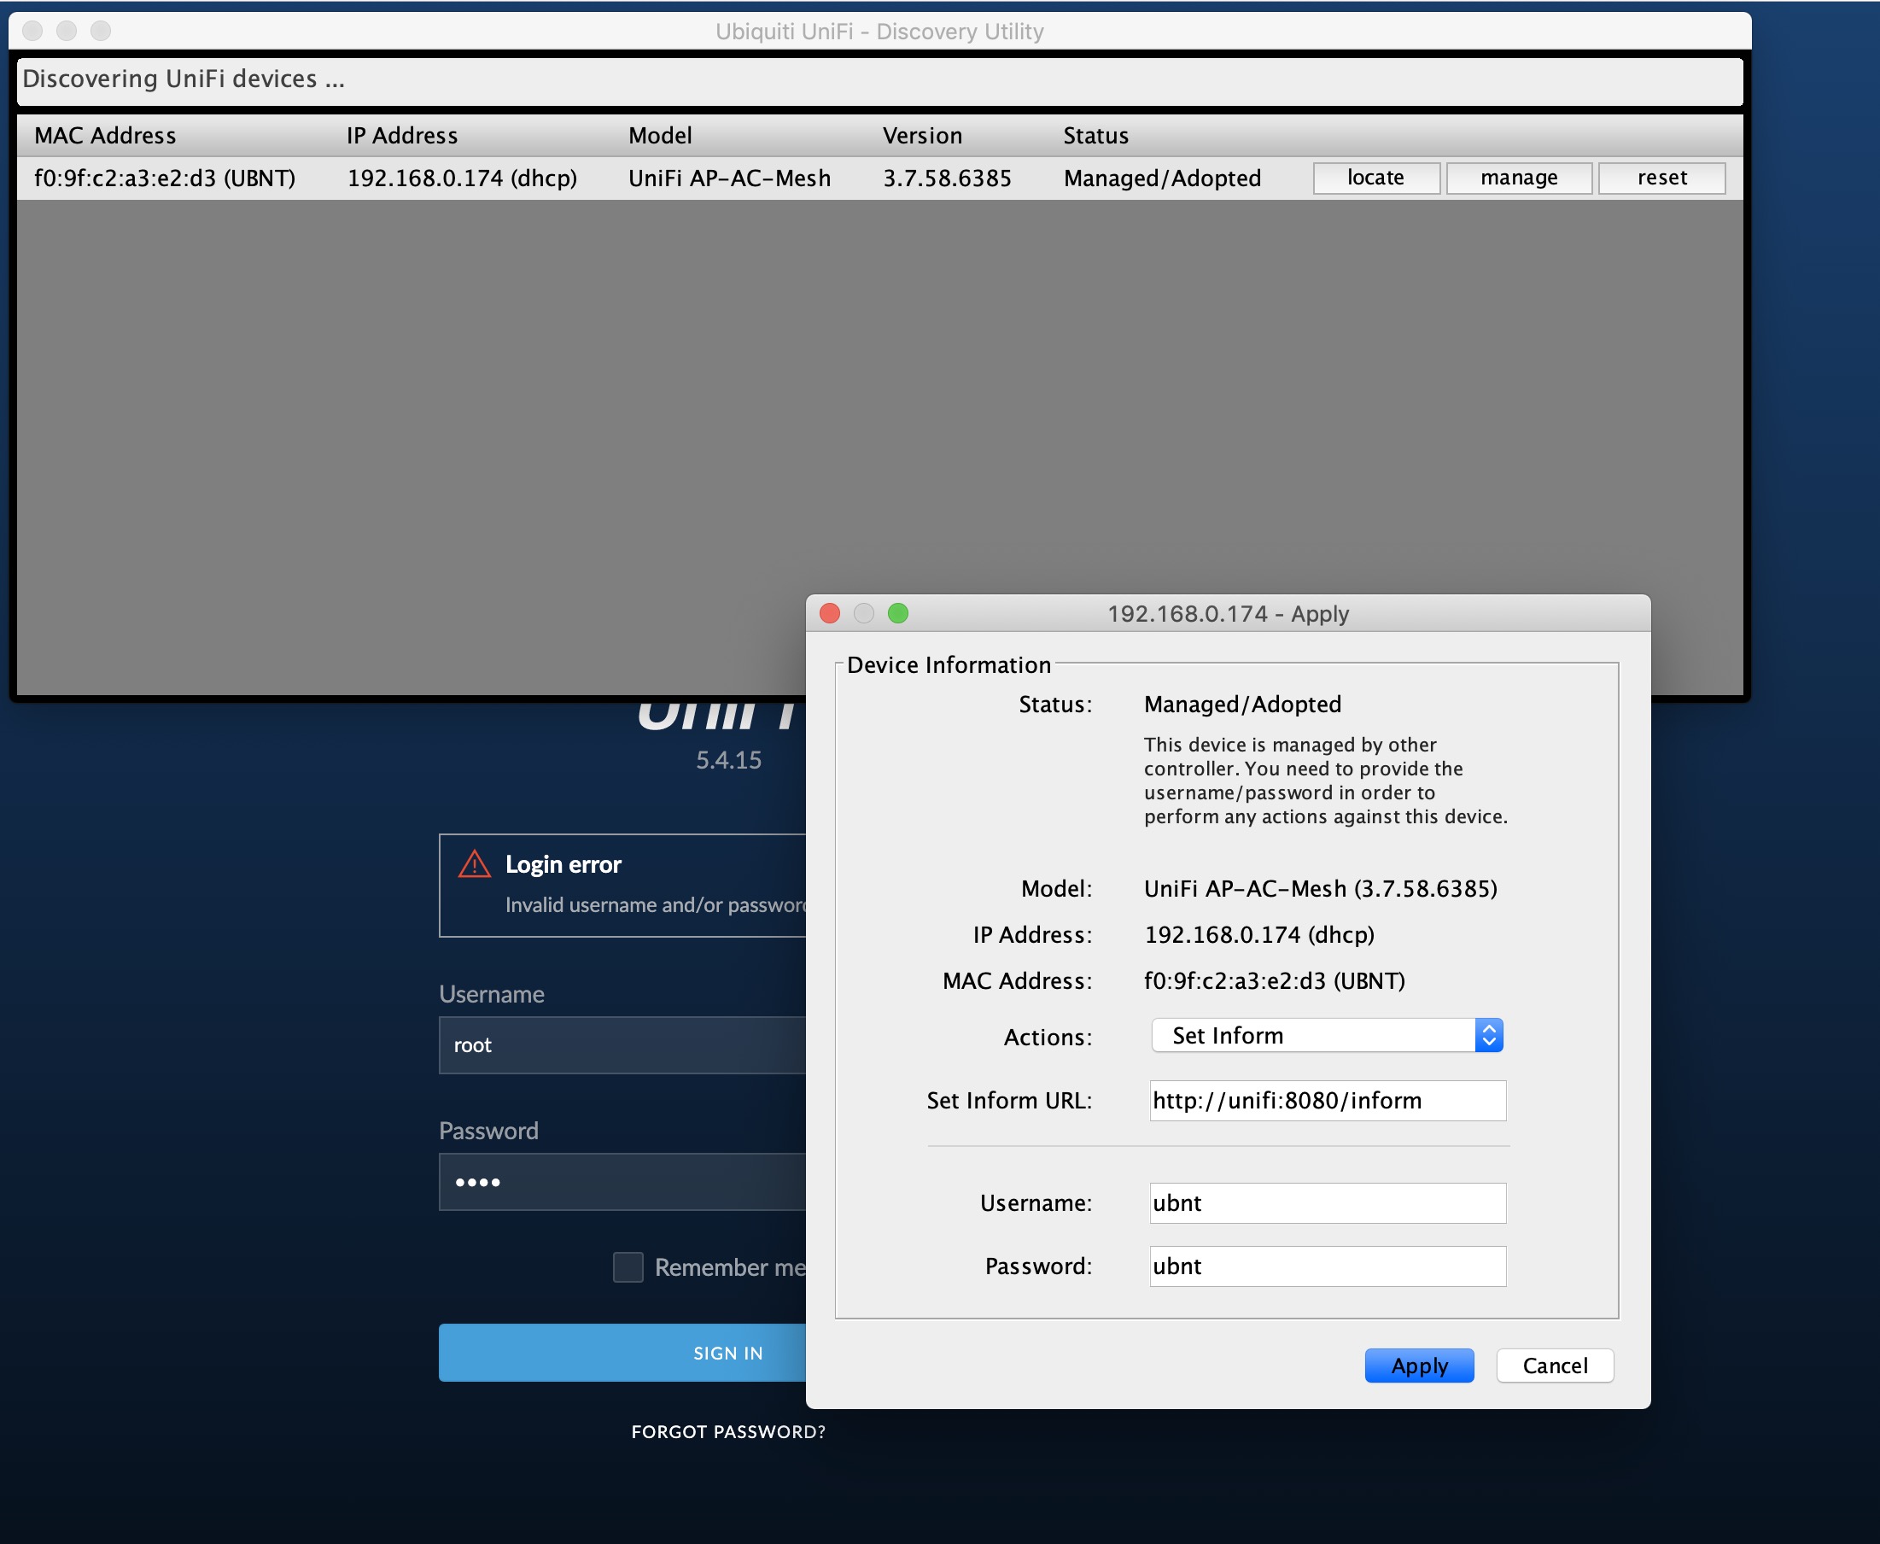Click green zoom button on Apply dialog
The height and width of the screenshot is (1544, 1880).
[x=898, y=614]
